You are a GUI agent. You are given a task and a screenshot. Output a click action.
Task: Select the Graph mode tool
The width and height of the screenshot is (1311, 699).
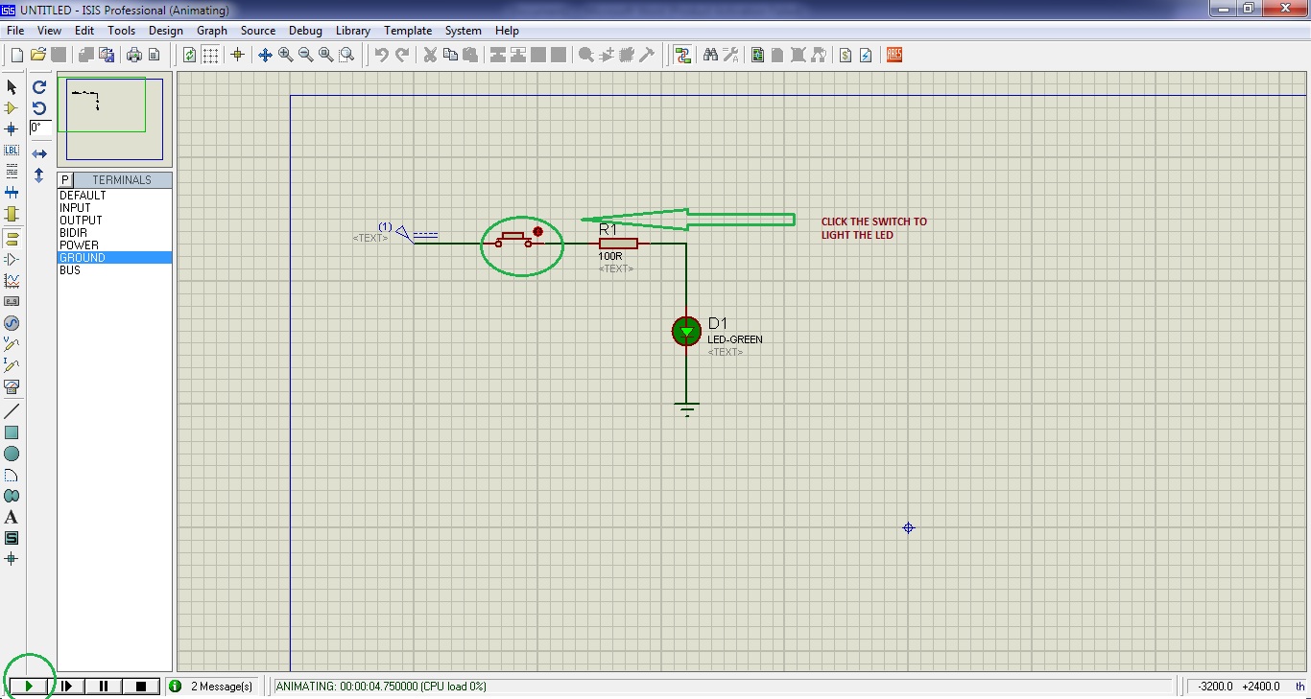click(x=12, y=281)
